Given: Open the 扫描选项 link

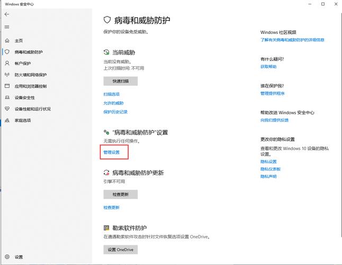Looking at the screenshot, I should click(112, 94).
